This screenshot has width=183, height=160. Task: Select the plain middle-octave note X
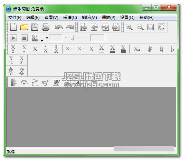tap(35, 49)
